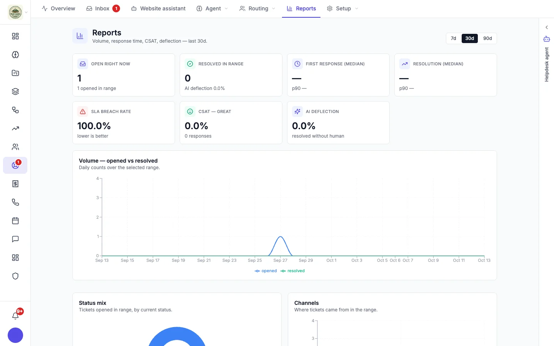Click the "Status mix" heading
The height and width of the screenshot is (346, 554).
[92, 303]
